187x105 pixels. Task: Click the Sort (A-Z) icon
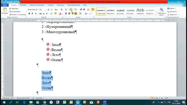(88, 10)
